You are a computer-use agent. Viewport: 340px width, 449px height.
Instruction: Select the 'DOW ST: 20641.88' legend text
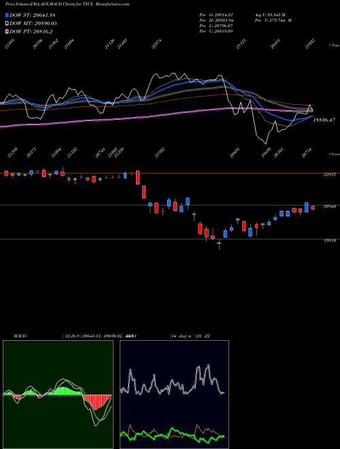click(x=33, y=15)
